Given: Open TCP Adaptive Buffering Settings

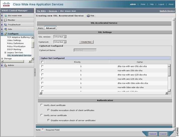Looking at the screenshot, I should click(x=19, y=37).
